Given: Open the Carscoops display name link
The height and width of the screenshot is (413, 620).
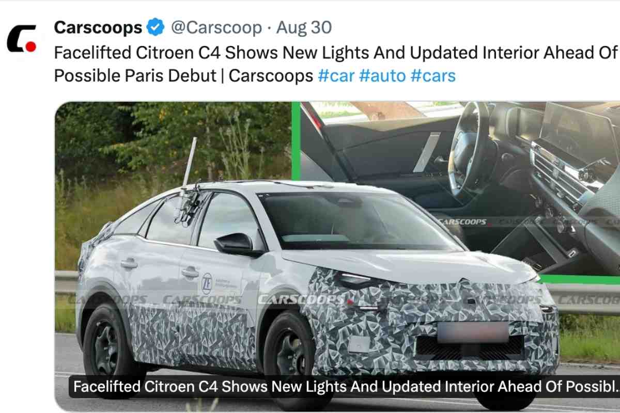Looking at the screenshot, I should coord(98,27).
